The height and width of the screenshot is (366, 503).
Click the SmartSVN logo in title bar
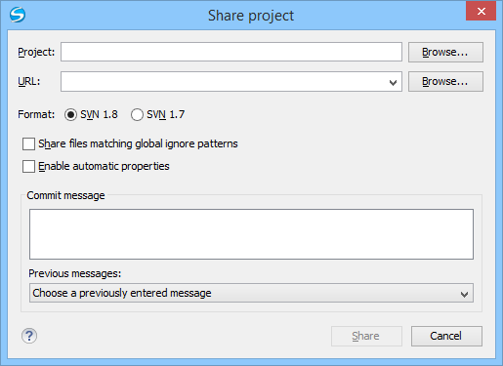point(18,15)
